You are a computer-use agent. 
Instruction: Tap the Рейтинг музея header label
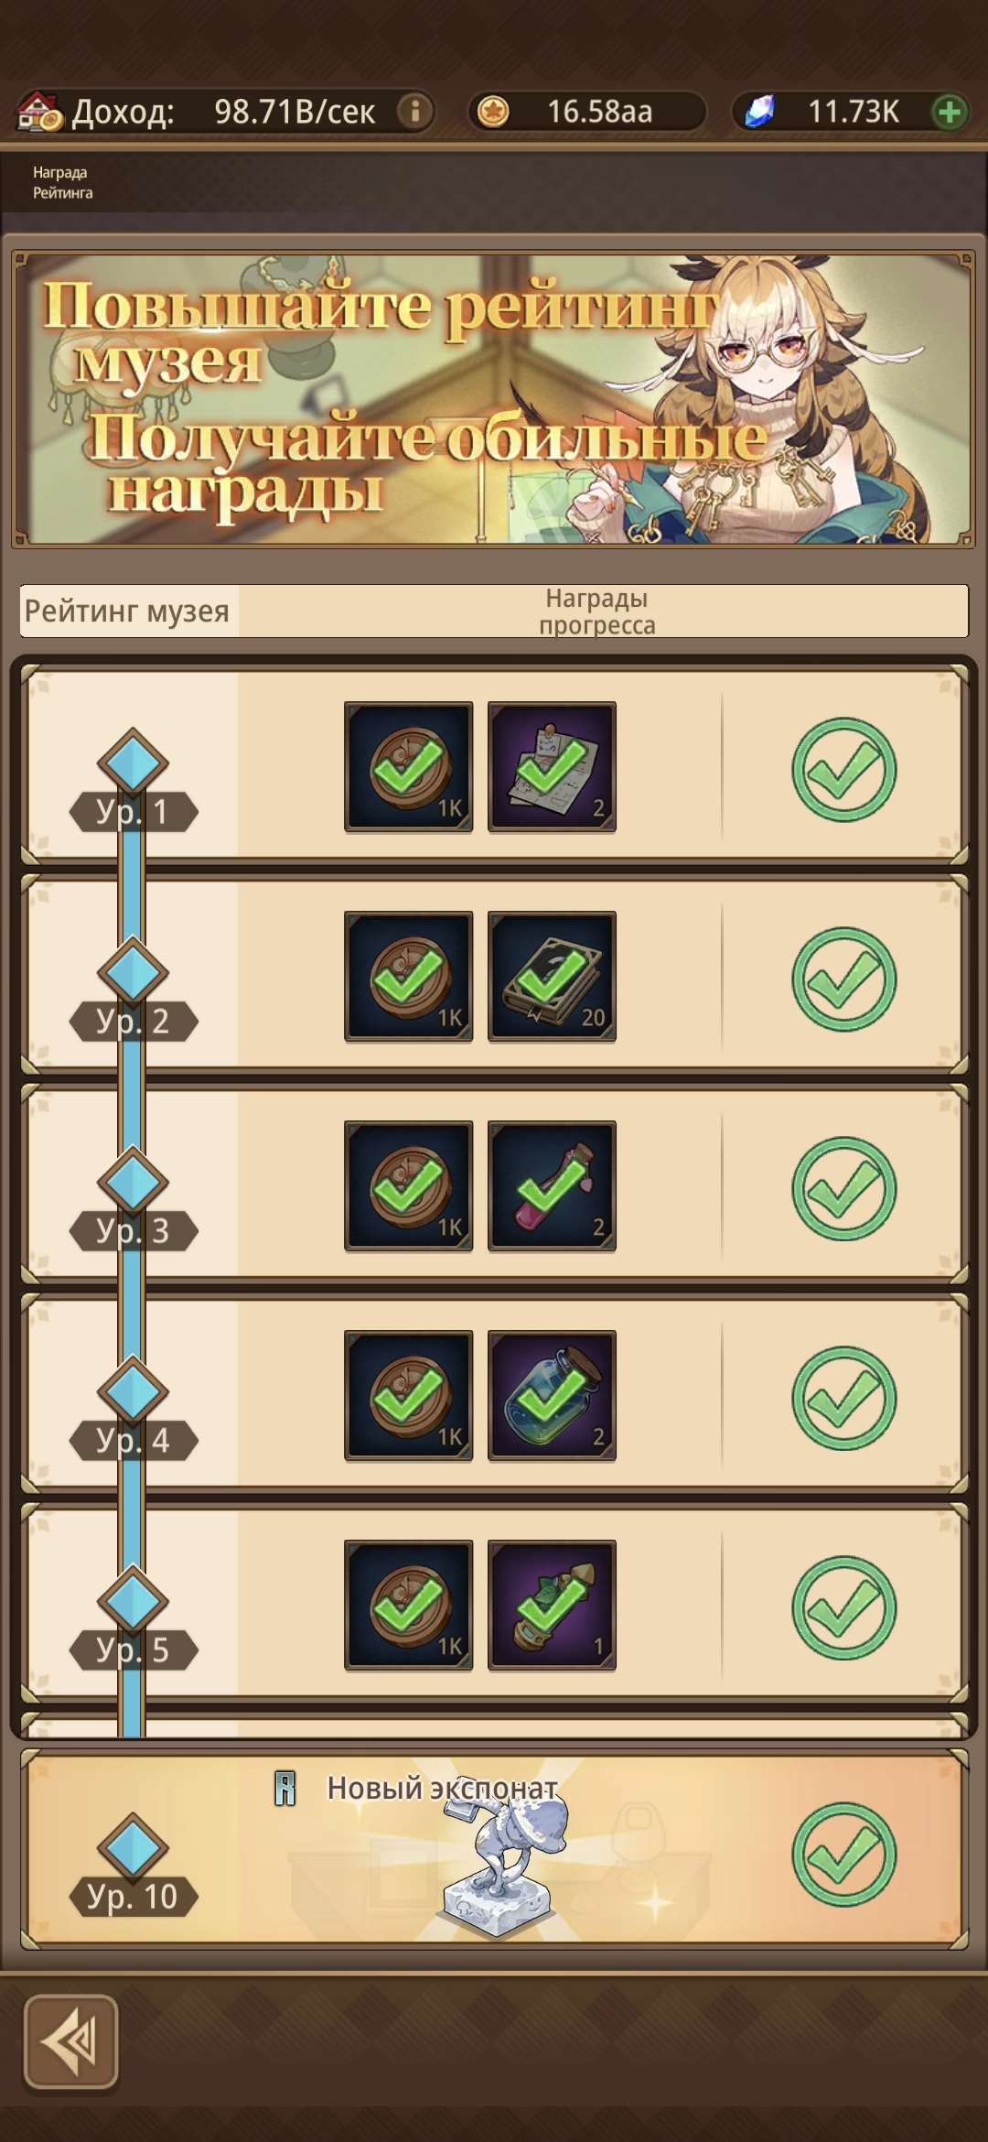click(x=126, y=611)
